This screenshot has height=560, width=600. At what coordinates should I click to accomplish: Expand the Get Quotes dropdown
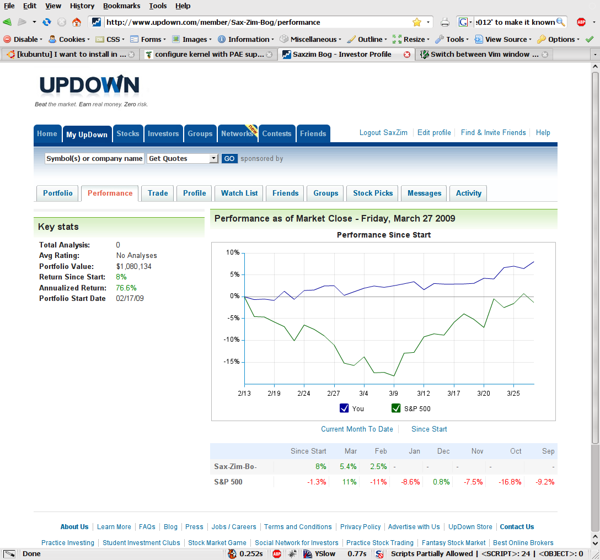[x=213, y=159]
